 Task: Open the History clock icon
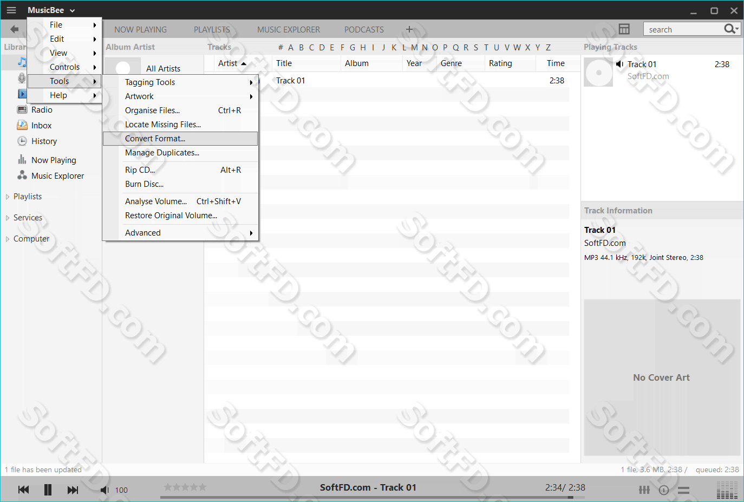click(x=22, y=141)
